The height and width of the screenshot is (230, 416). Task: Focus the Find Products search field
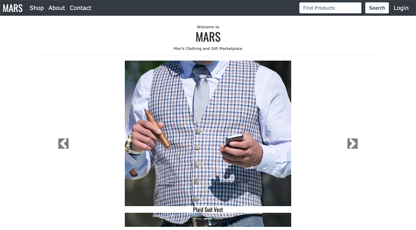coord(330,8)
